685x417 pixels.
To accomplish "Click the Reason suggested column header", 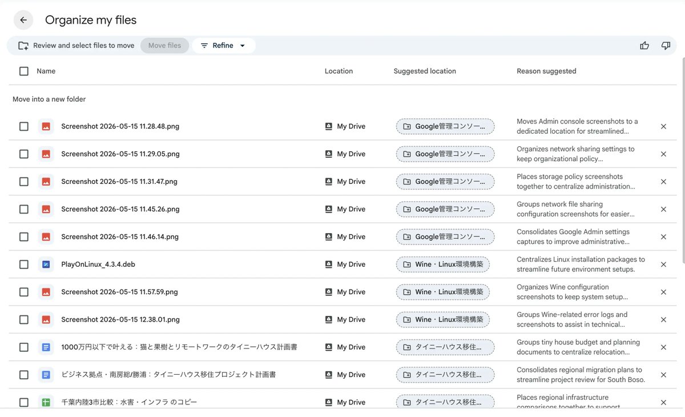I will [x=546, y=71].
